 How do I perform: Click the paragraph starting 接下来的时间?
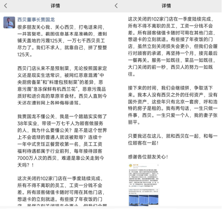point(173,105)
